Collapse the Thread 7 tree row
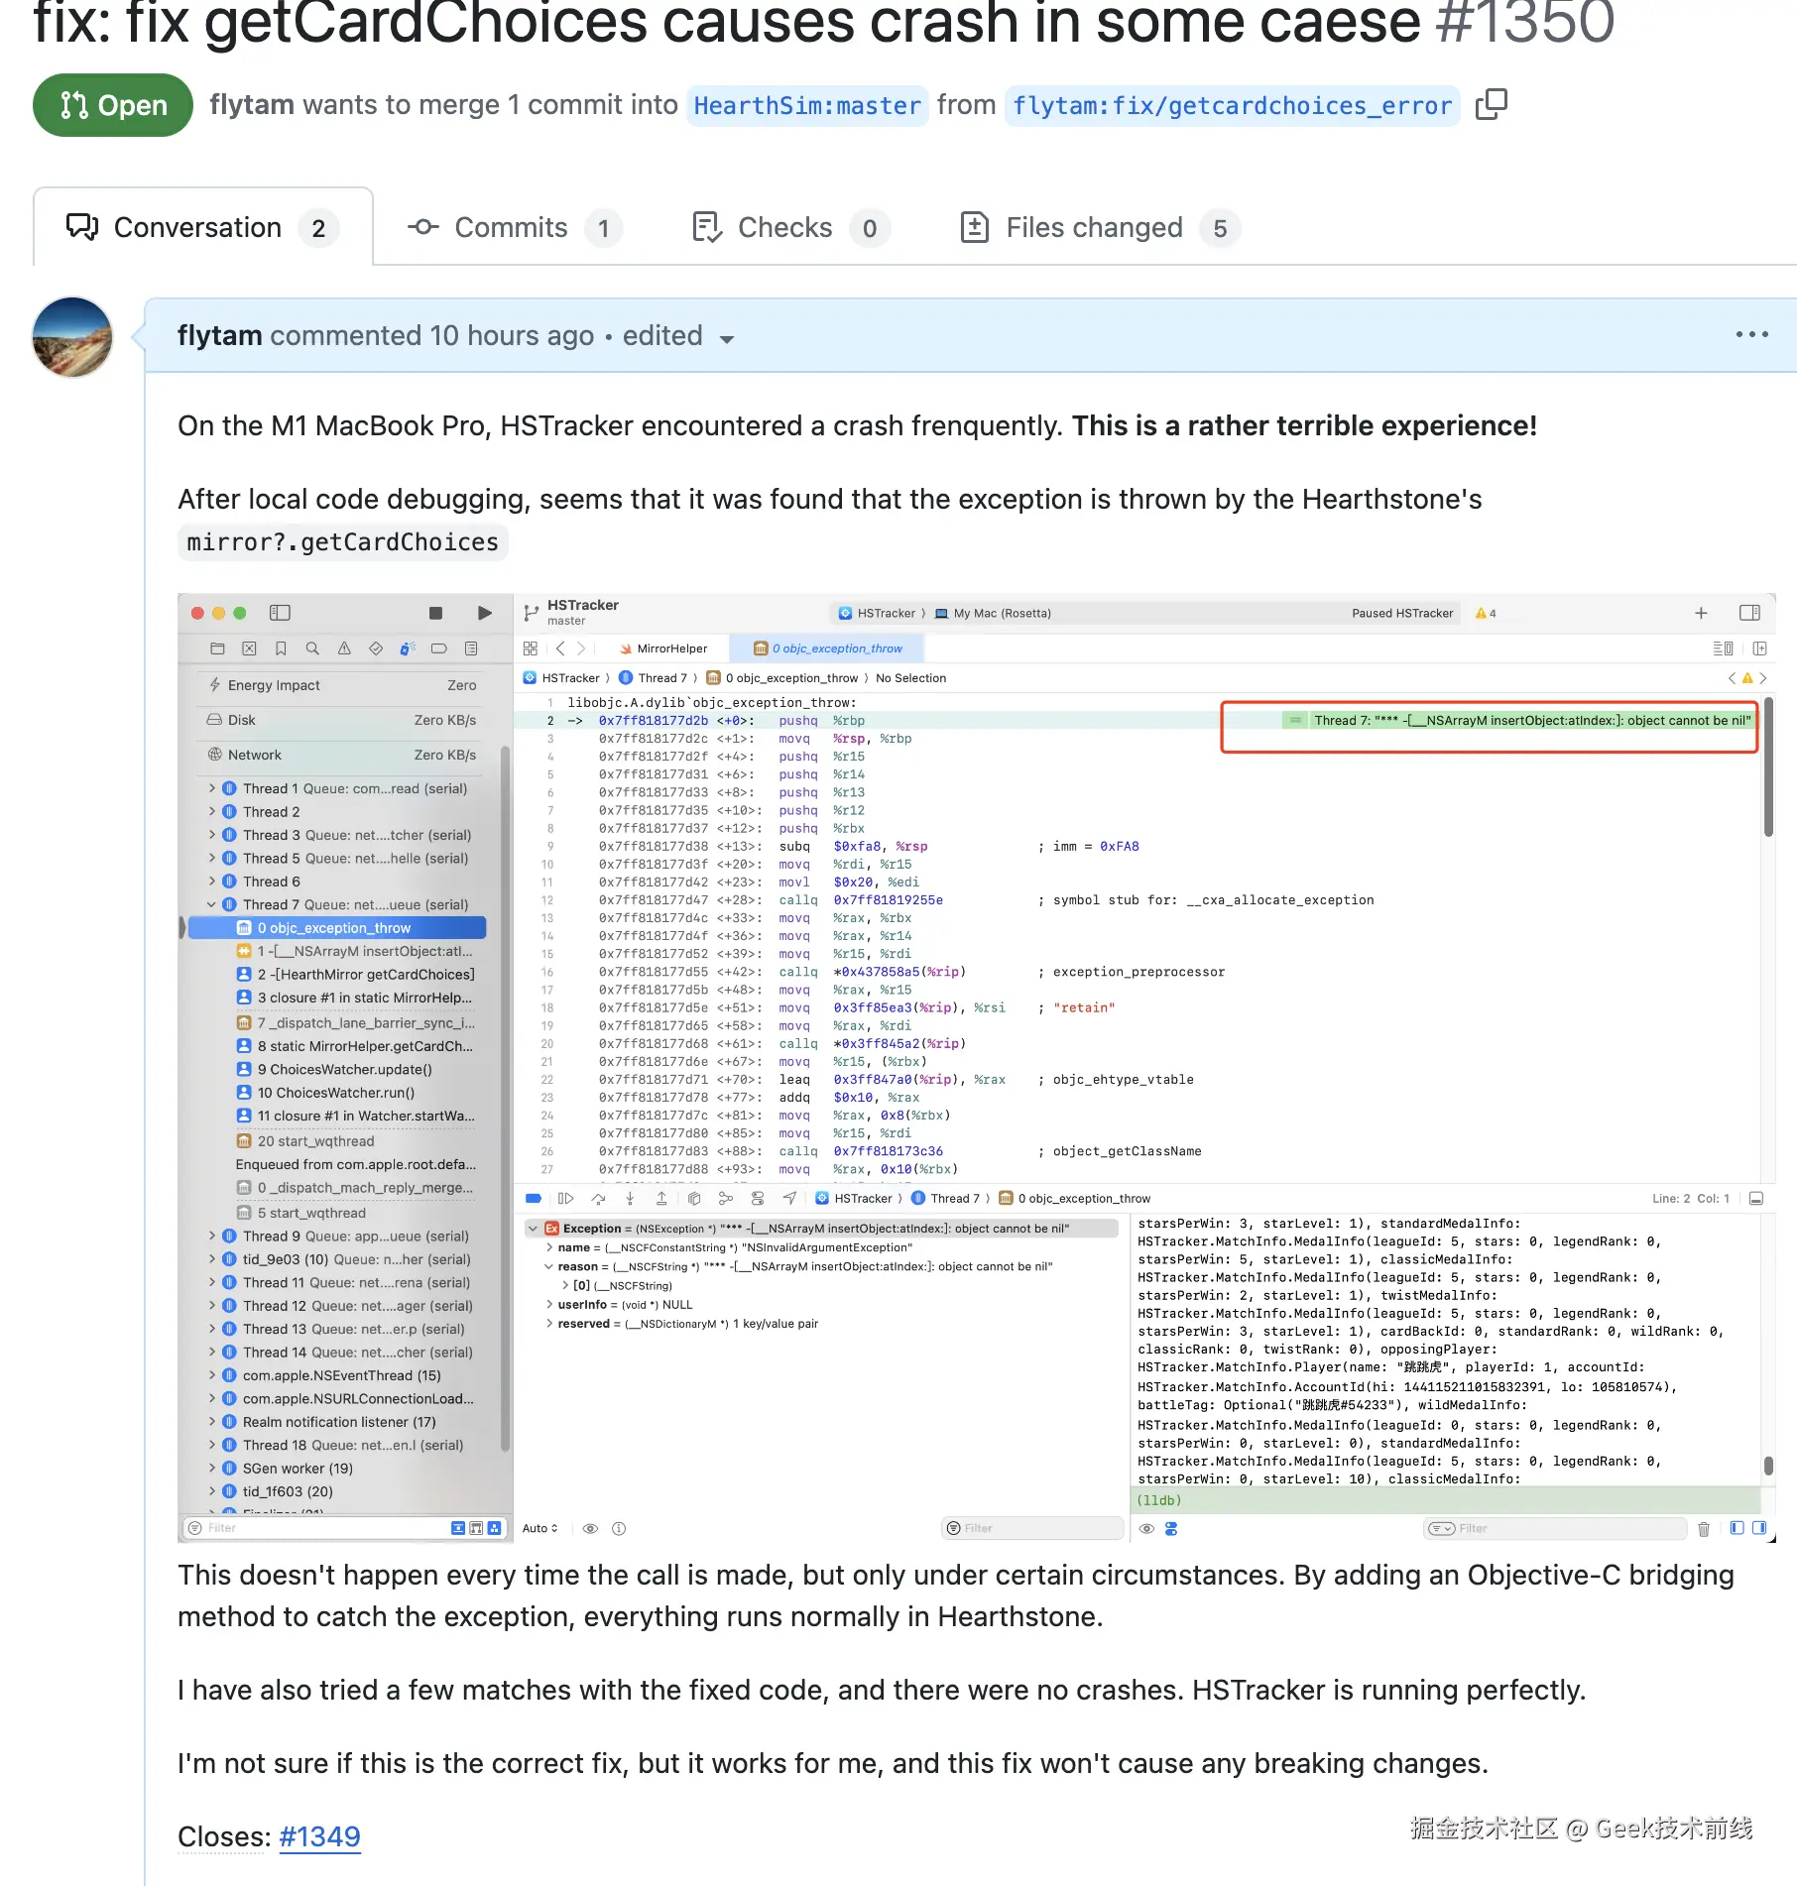The height and width of the screenshot is (1886, 1797). (x=211, y=904)
